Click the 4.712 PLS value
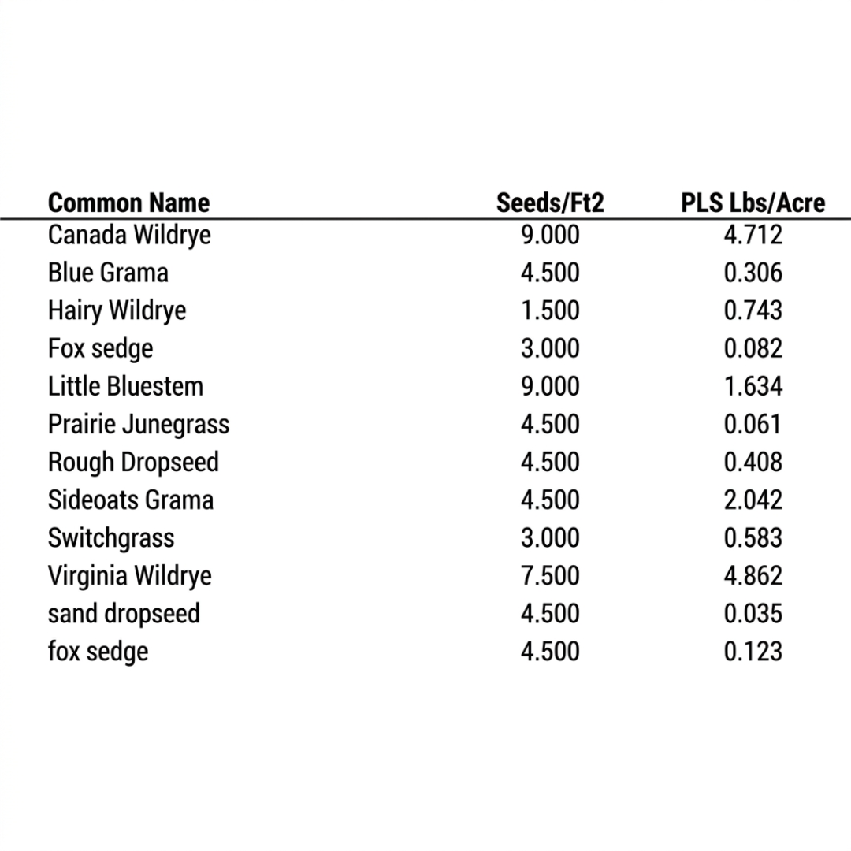The image size is (851, 851). pos(753,235)
